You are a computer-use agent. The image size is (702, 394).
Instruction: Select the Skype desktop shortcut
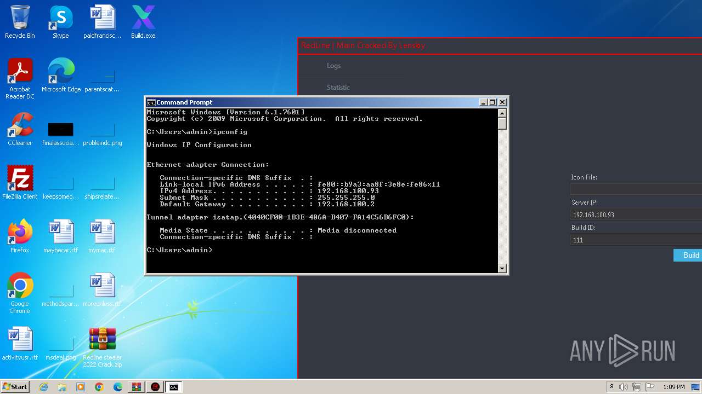pyautogui.click(x=61, y=22)
